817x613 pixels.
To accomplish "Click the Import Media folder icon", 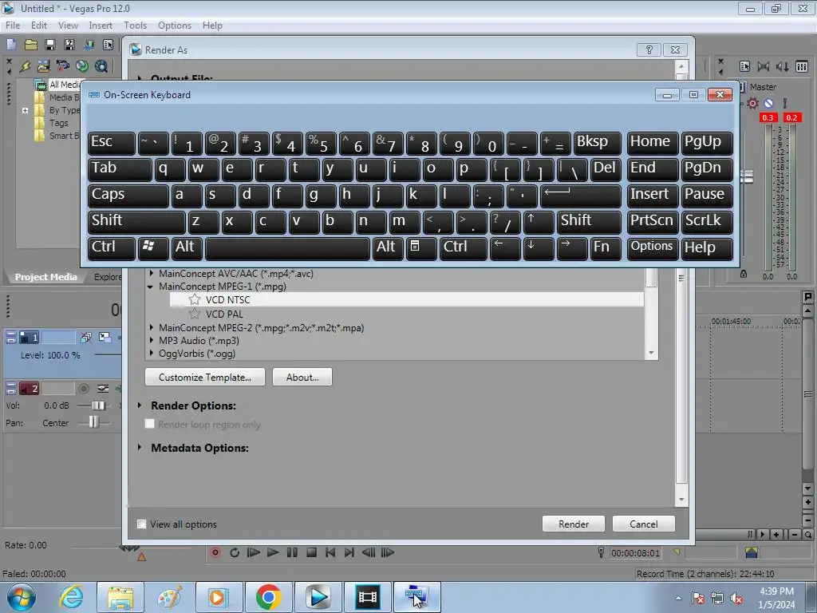I will click(x=44, y=66).
